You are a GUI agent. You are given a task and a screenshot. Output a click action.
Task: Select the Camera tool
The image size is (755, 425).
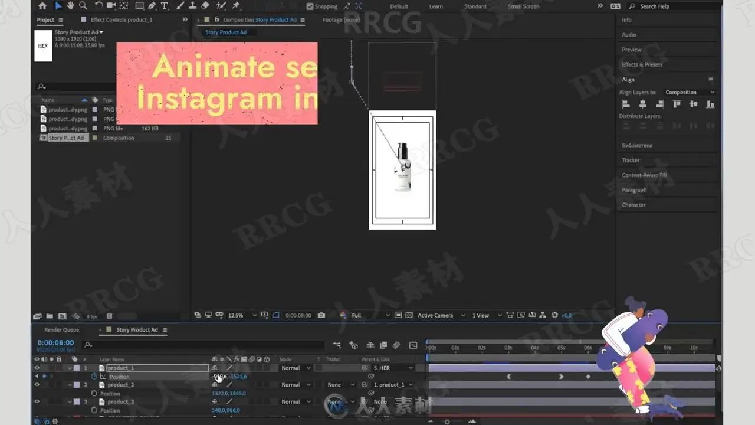coord(111,6)
